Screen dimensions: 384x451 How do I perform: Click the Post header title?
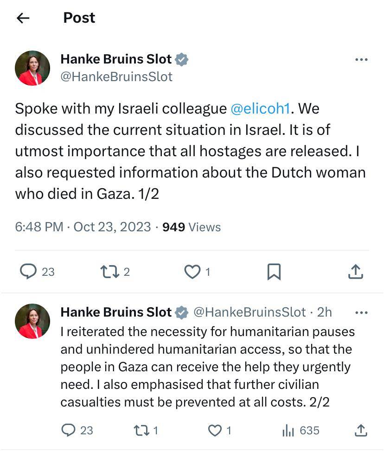coord(79,18)
